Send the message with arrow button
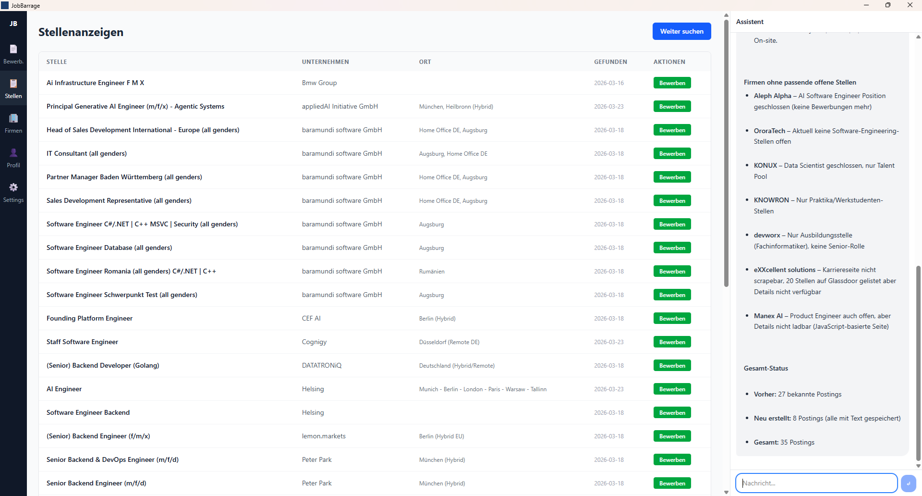 [x=909, y=483]
